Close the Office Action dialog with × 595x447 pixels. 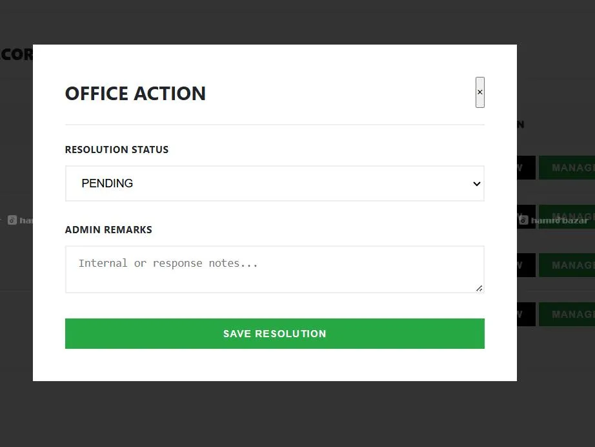[x=479, y=92]
